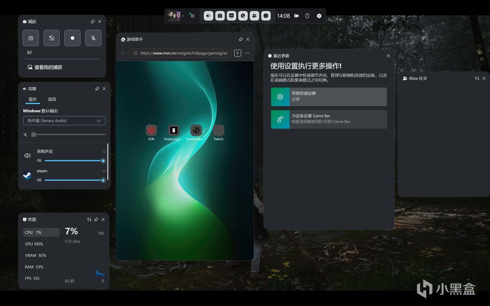The height and width of the screenshot is (306, 490).
Task: Click the msn.cn address bar
Action: (180, 53)
